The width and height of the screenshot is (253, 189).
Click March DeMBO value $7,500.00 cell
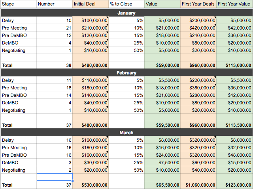click(x=162, y=163)
